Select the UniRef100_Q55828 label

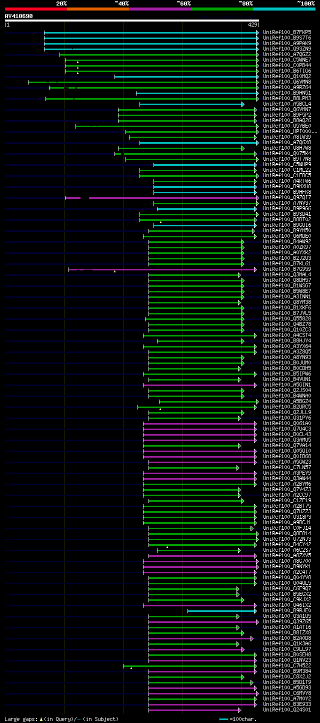tap(287, 319)
